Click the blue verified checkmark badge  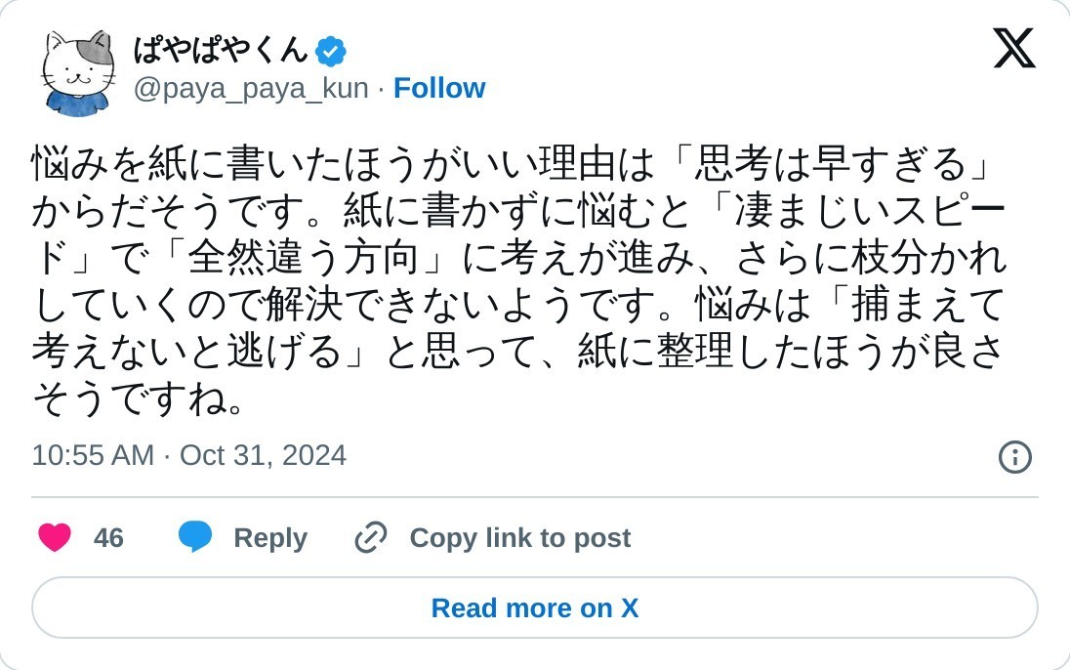pos(331,51)
